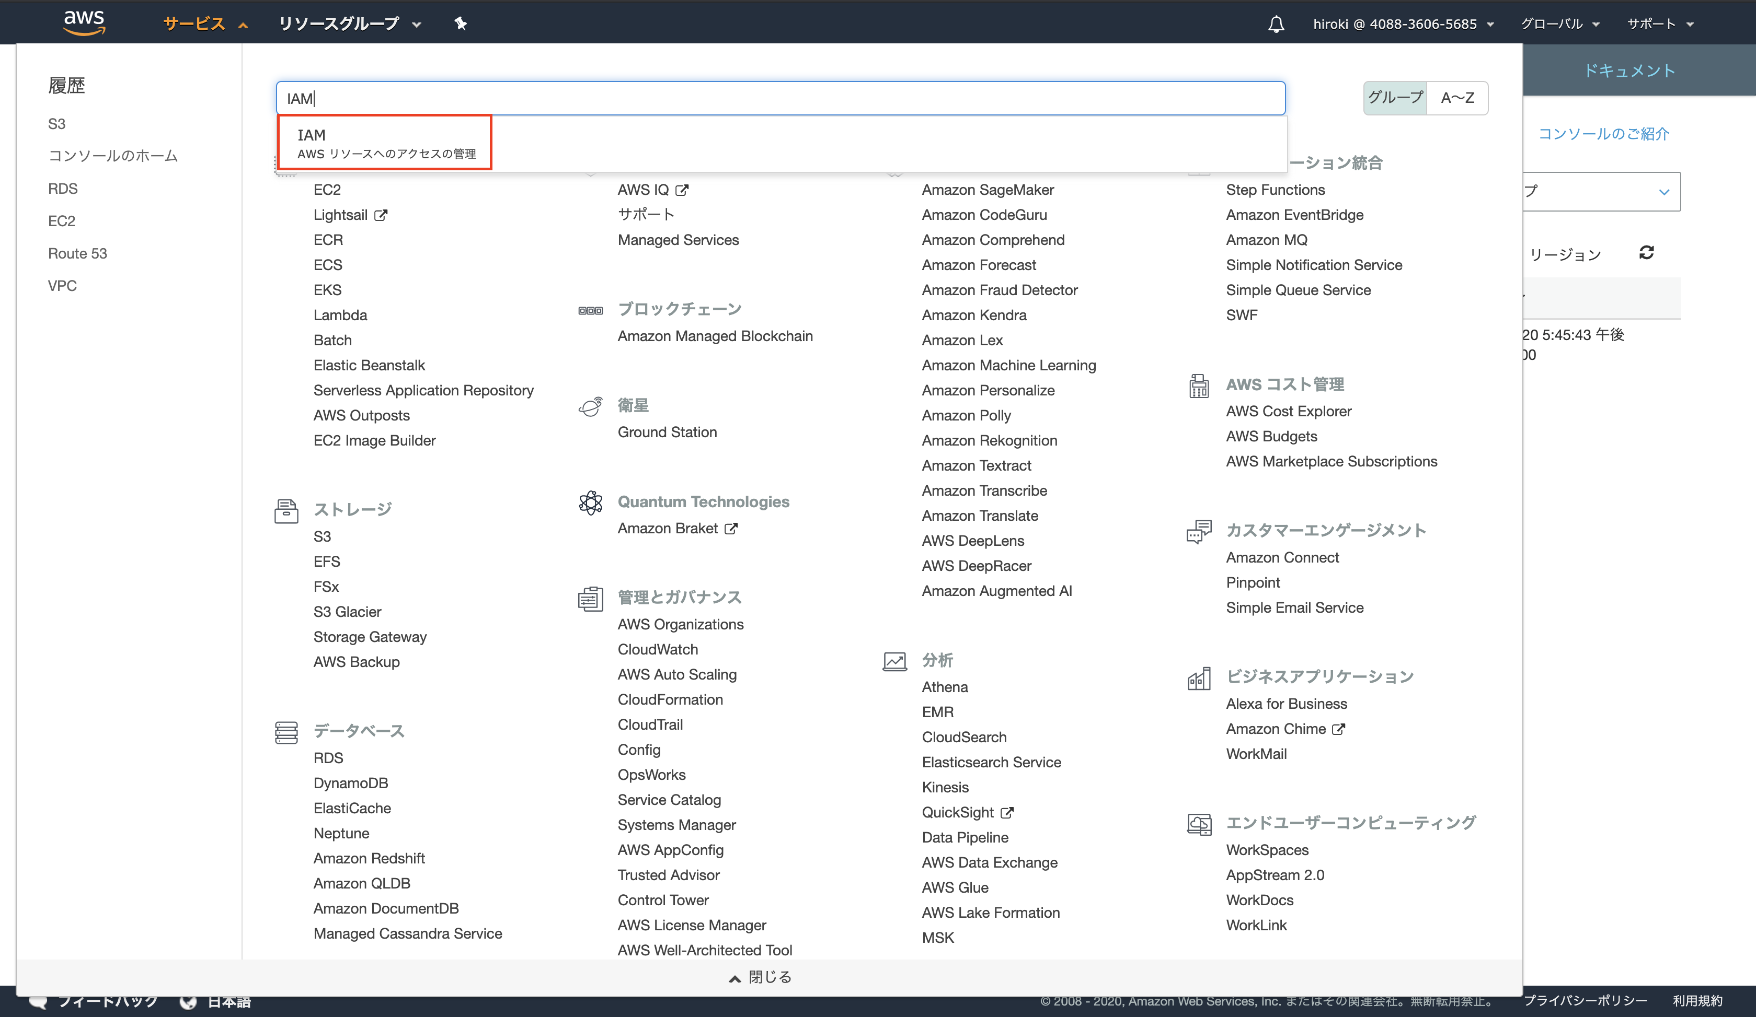This screenshot has height=1017, width=1756.
Task: Open the サポート menu in the header
Action: (x=1659, y=24)
